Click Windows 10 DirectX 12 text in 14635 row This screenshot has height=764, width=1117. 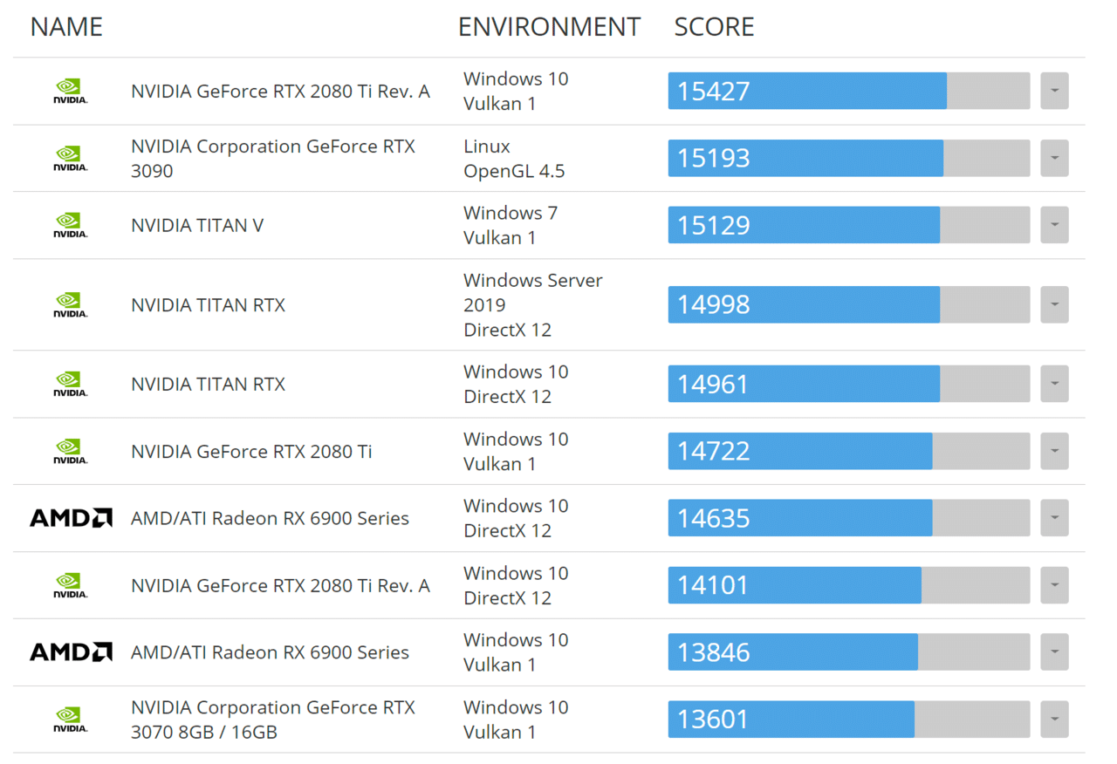pos(516,519)
